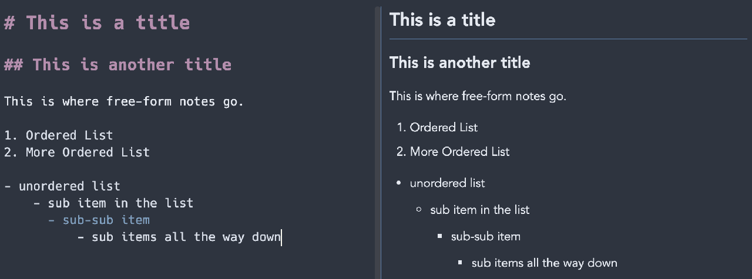The width and height of the screenshot is (752, 279).
Task: Click the free-form notes paragraph in the preview
Action: pyautogui.click(x=478, y=96)
